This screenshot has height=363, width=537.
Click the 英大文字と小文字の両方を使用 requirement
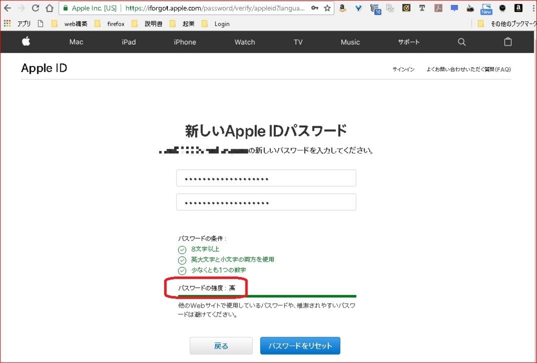(232, 259)
